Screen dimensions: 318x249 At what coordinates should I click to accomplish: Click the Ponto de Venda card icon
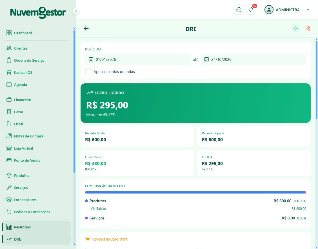(x=9, y=160)
